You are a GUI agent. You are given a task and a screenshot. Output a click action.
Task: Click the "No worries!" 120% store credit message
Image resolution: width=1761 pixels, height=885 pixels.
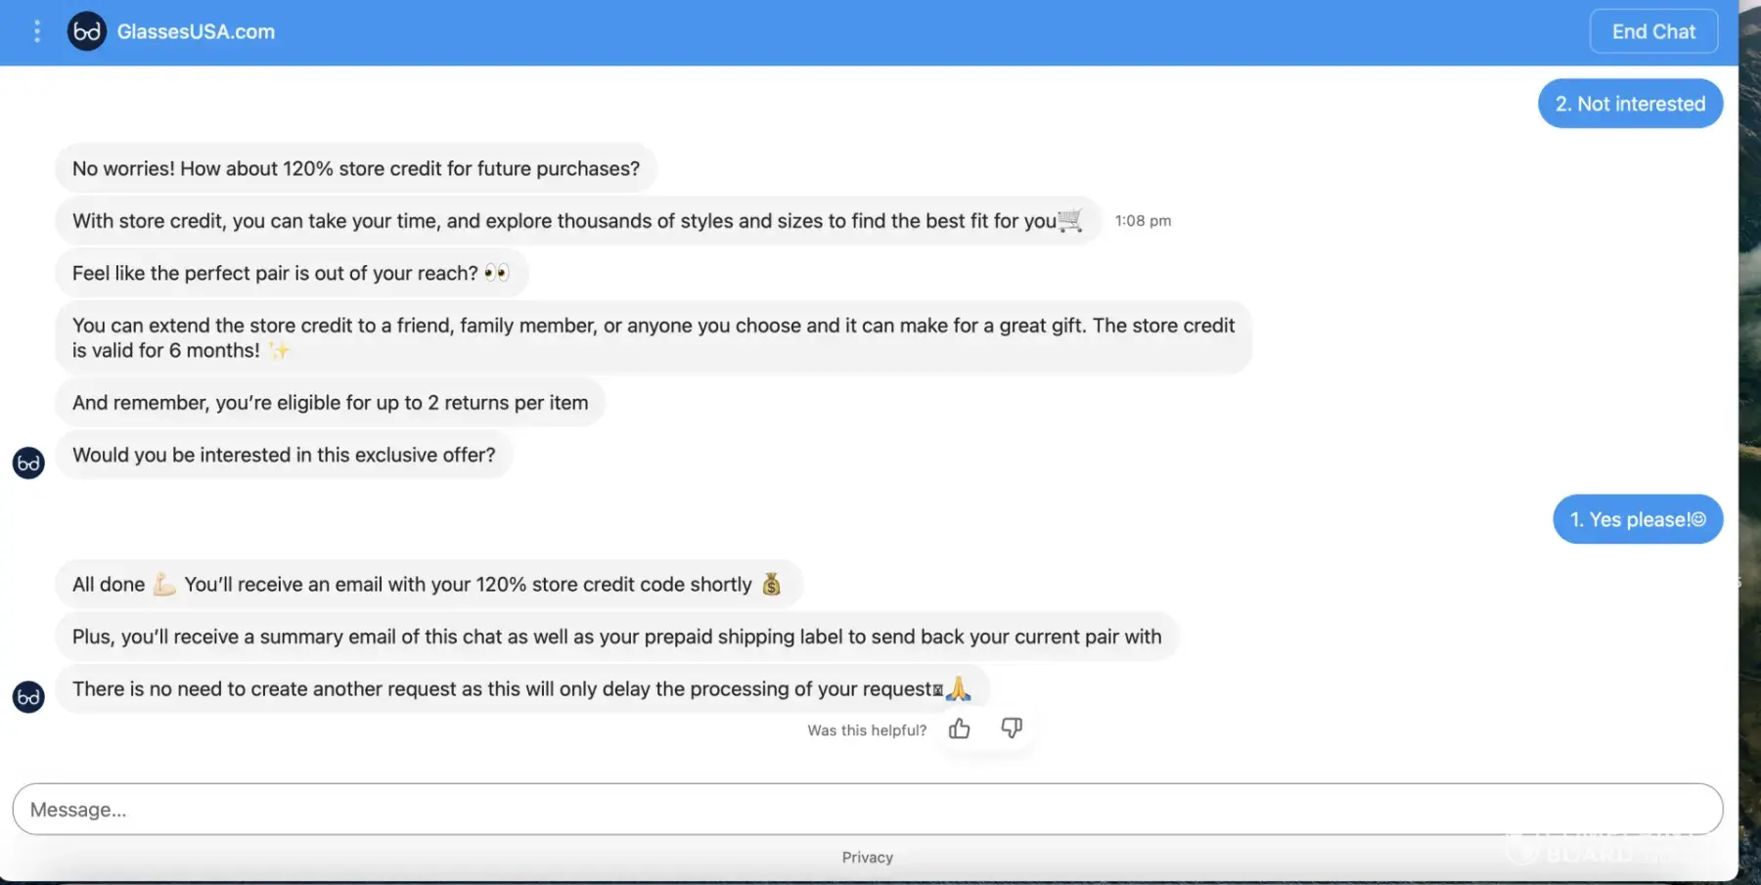(356, 168)
